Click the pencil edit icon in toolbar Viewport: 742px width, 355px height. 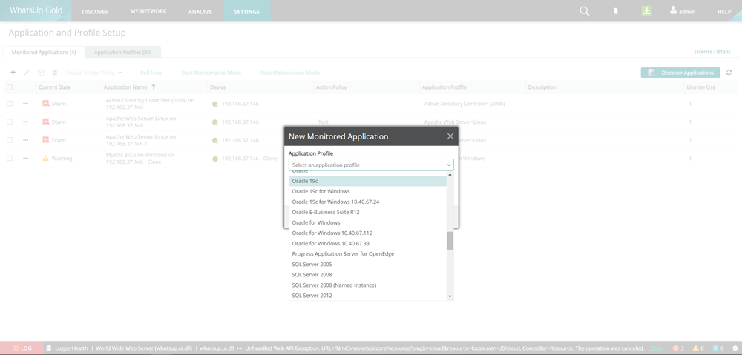pos(27,73)
